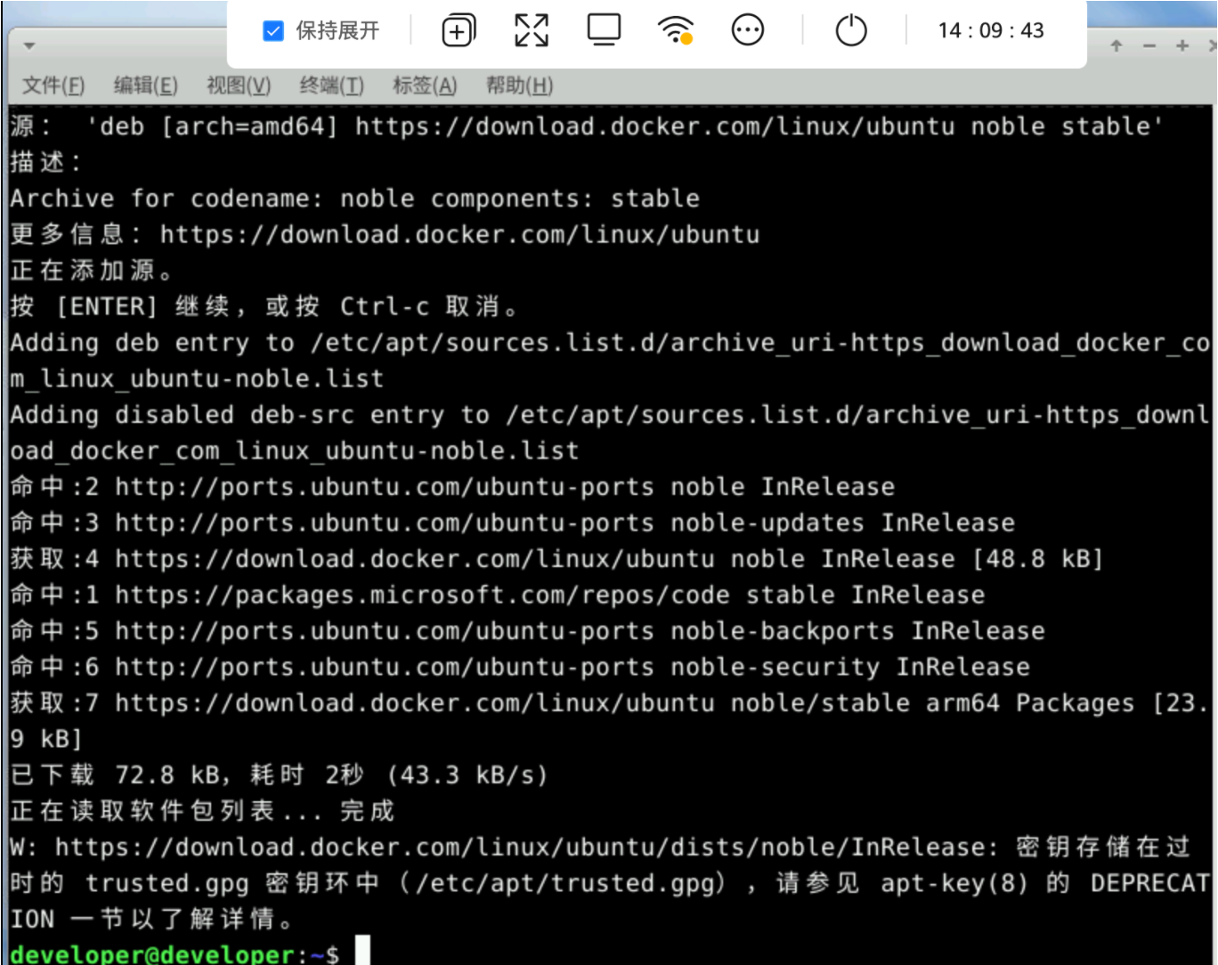The image size is (1218, 965).
Task: Click the 获取:4 docker InRelease line
Action: (x=556, y=559)
